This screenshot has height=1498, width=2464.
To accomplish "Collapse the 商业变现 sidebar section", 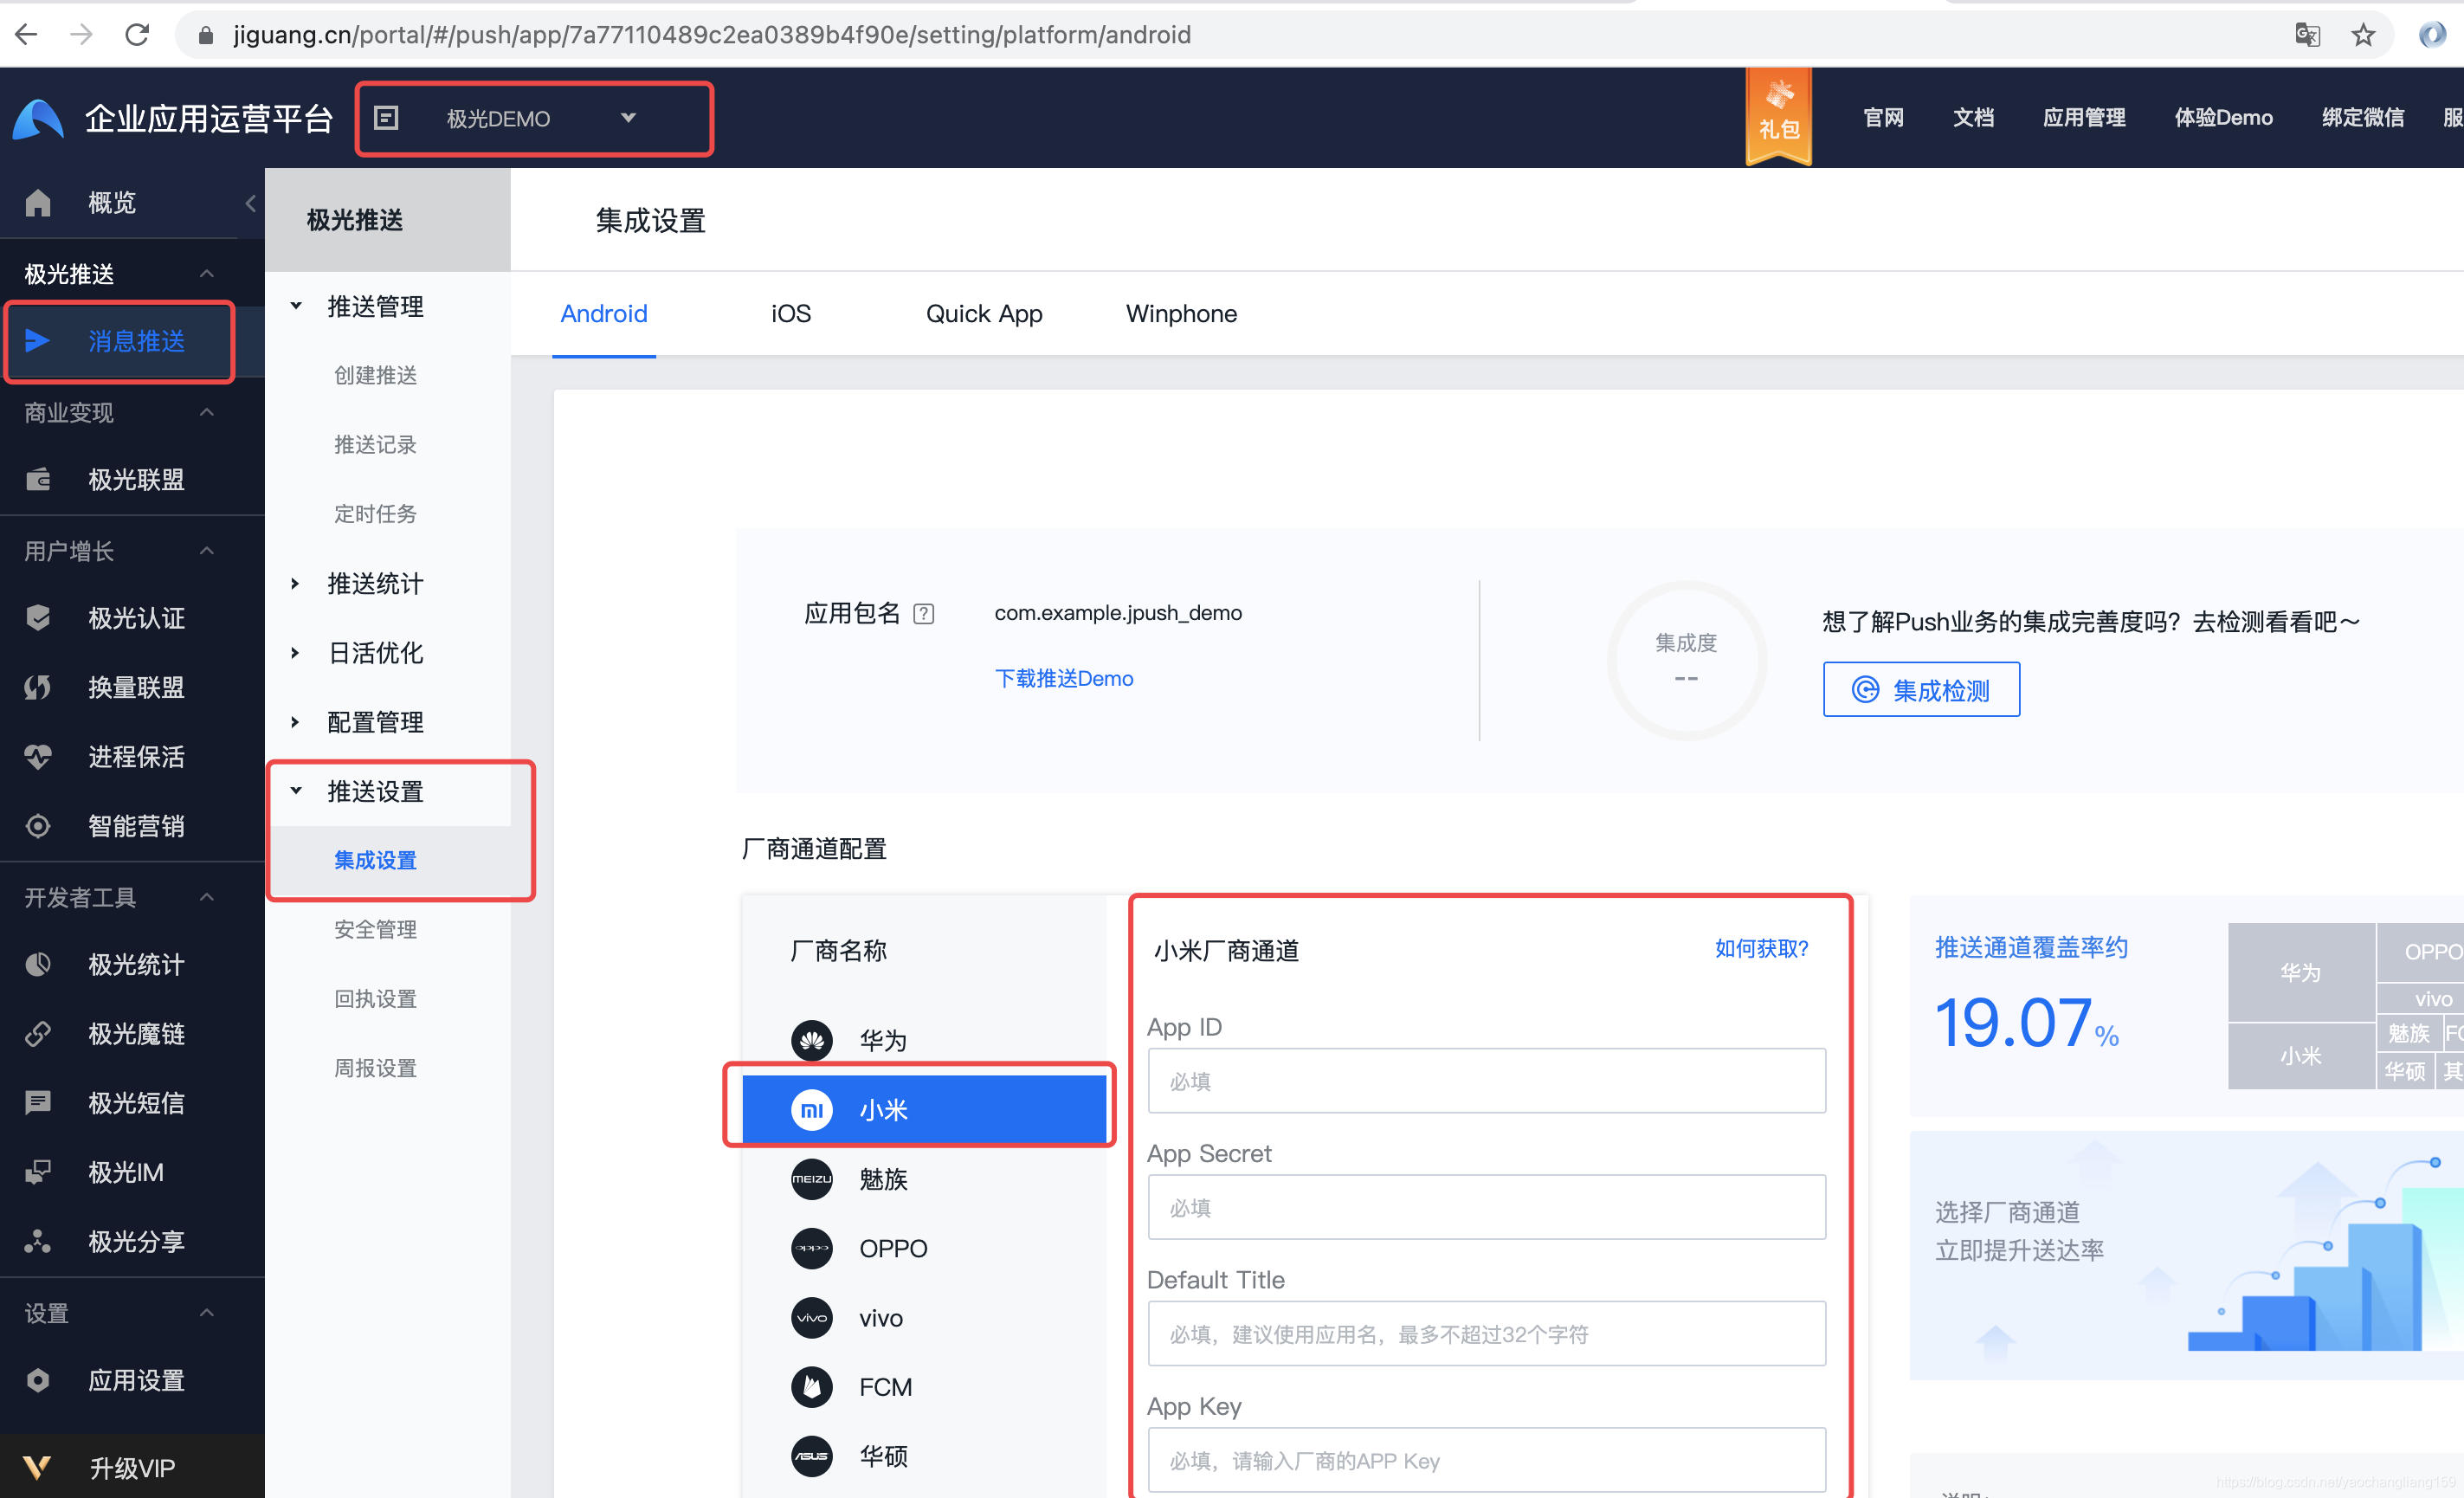I will tap(207, 412).
